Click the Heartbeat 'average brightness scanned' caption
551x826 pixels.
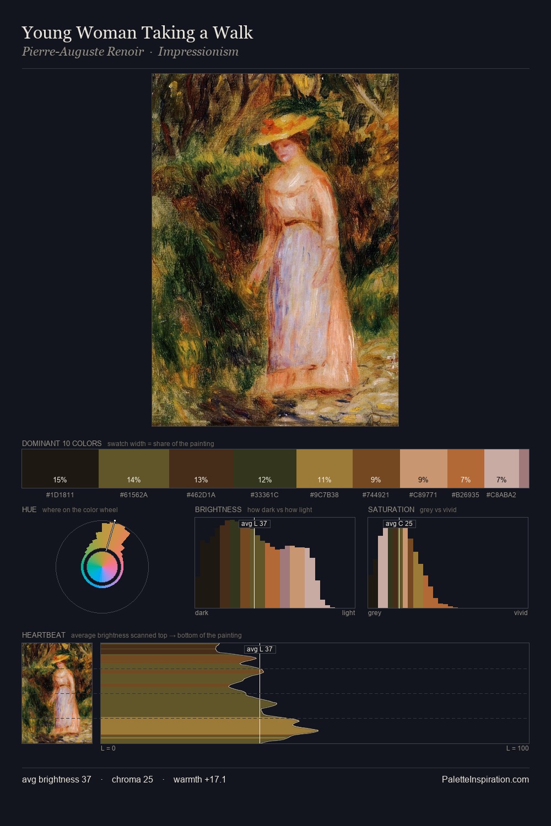(x=156, y=635)
